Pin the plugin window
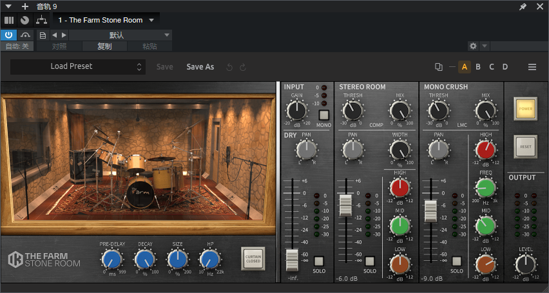The height and width of the screenshot is (293, 549). tap(523, 6)
